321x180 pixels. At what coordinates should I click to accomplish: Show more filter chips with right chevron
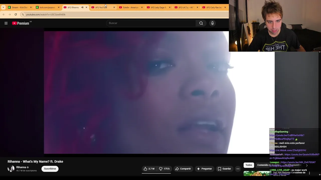306,165
